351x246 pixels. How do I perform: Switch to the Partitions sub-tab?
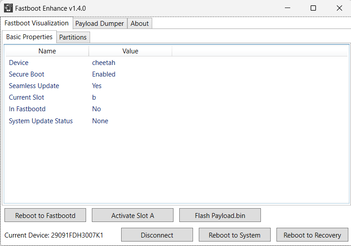pyautogui.click(x=73, y=37)
